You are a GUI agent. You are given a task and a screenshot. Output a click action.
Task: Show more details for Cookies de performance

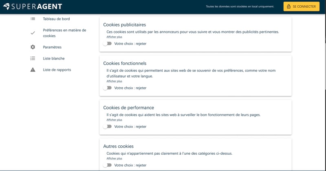pyautogui.click(x=114, y=120)
